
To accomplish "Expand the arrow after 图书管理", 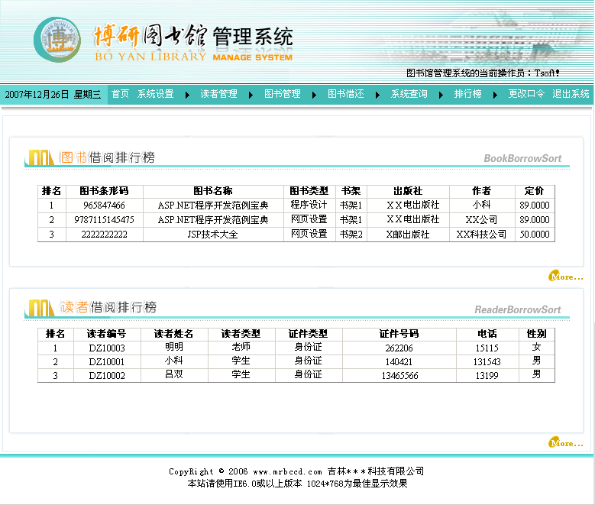I will [x=314, y=95].
